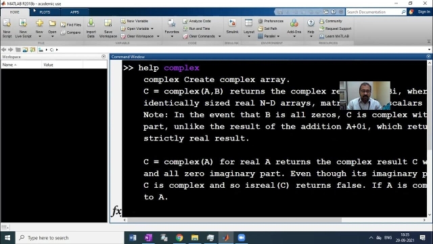The width and height of the screenshot is (433, 244).
Task: Click the taskbar search box
Action: [70, 238]
